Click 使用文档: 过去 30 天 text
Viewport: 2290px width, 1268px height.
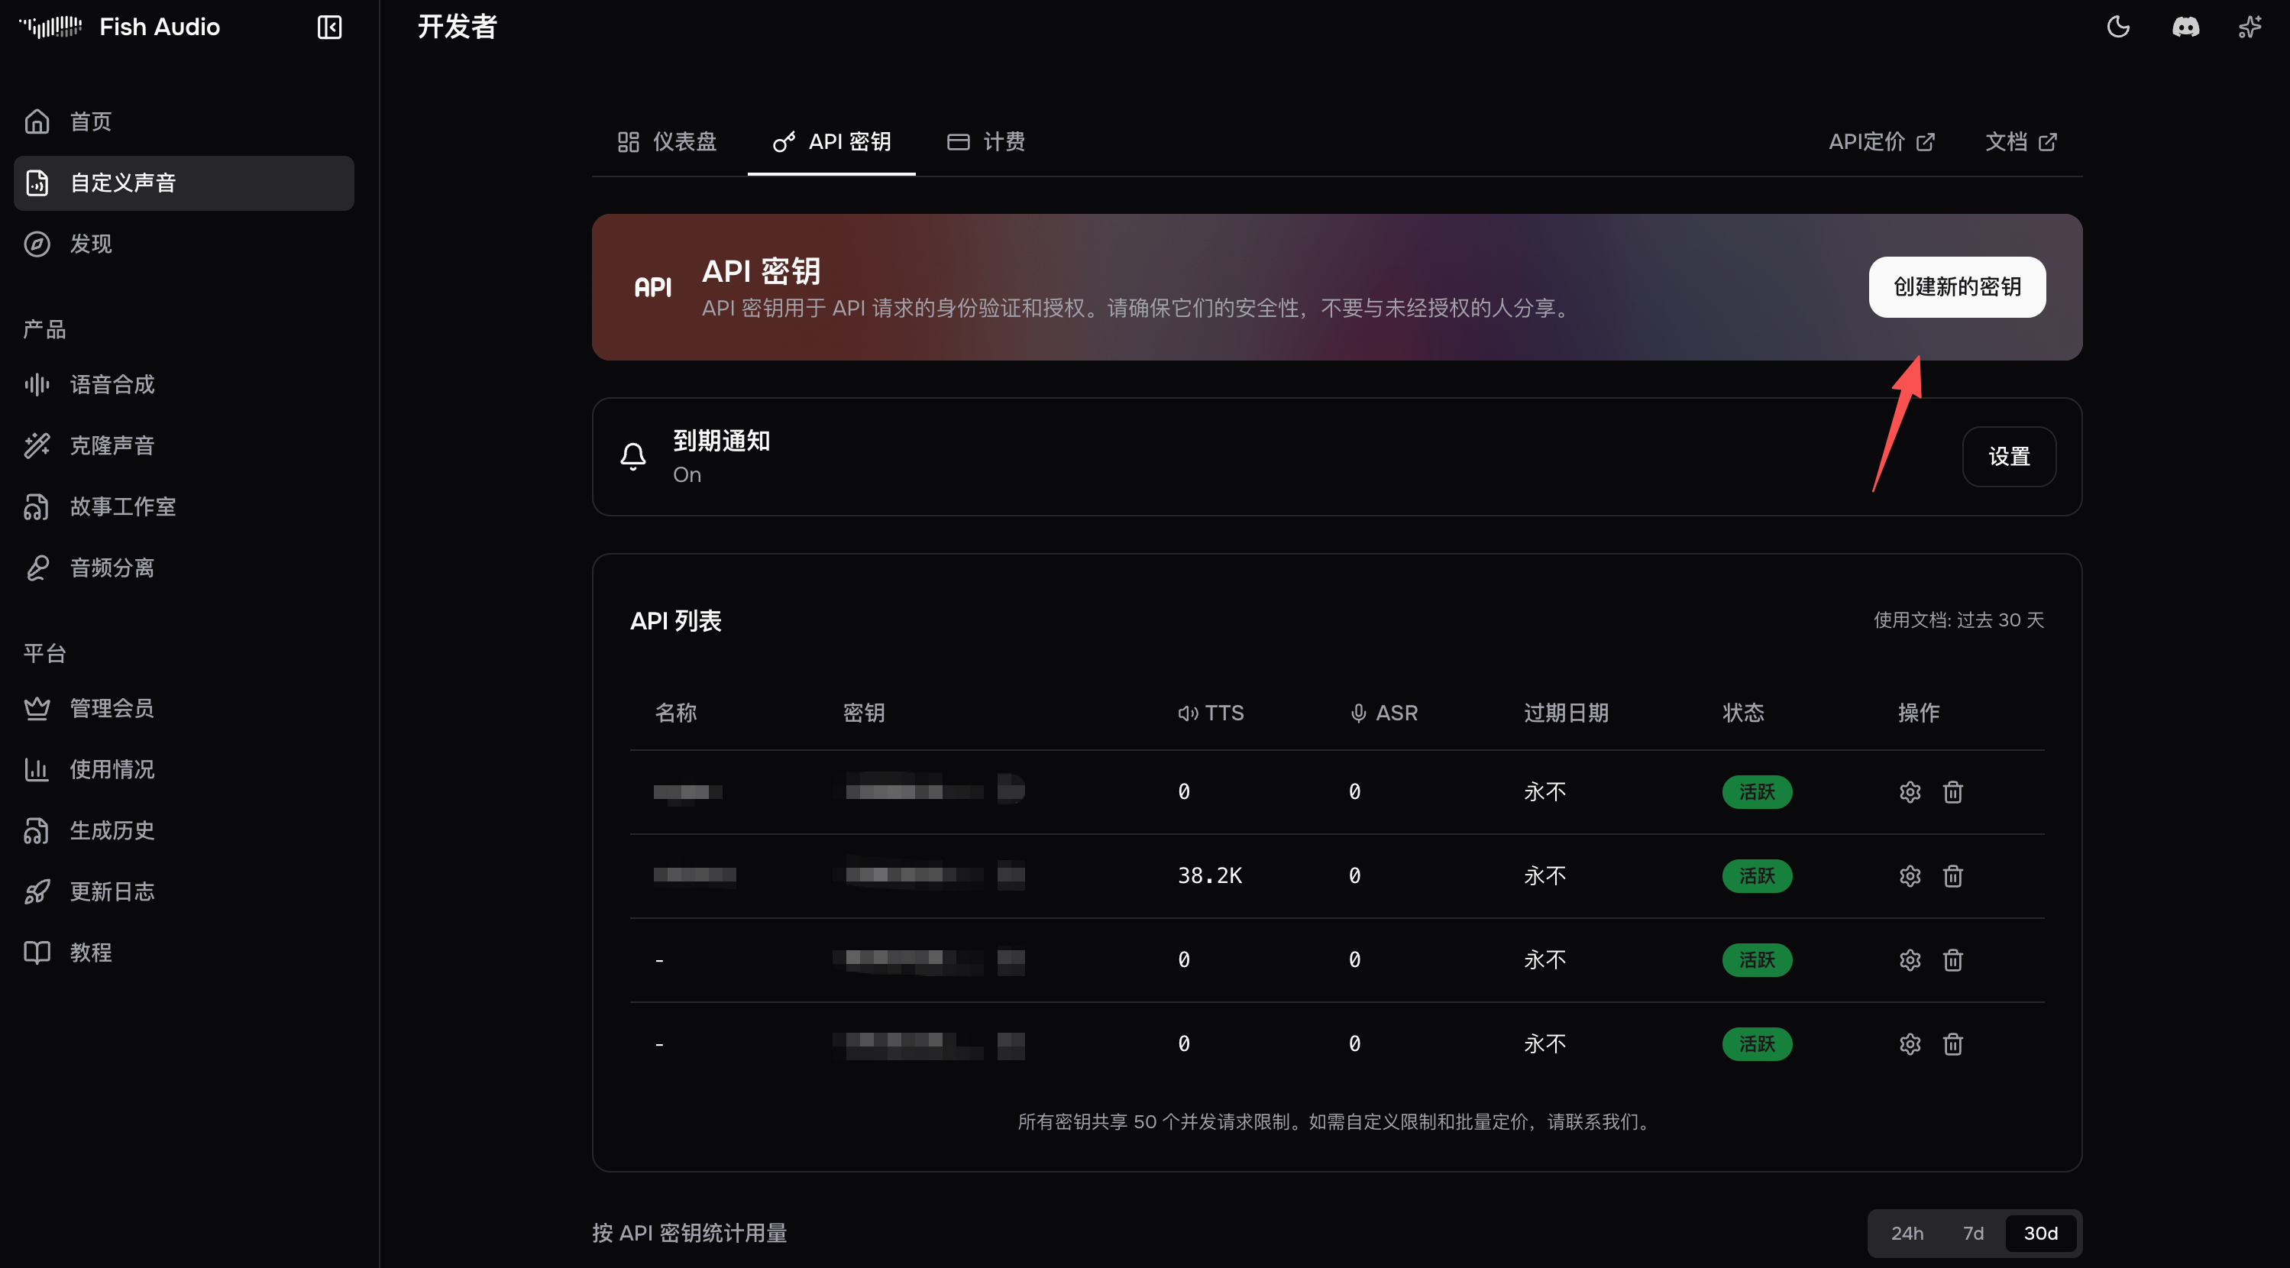(1958, 621)
